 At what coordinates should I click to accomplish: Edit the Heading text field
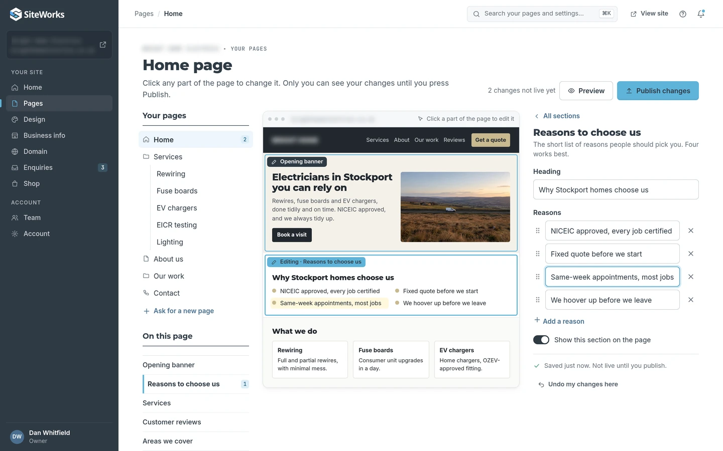pyautogui.click(x=616, y=189)
